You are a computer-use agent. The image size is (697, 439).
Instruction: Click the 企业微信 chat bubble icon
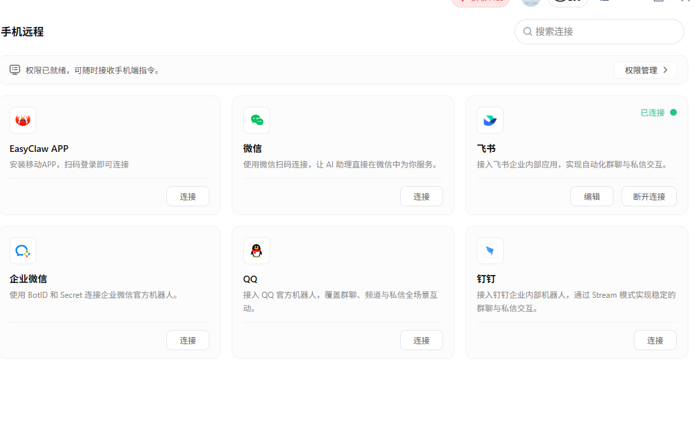pos(23,251)
